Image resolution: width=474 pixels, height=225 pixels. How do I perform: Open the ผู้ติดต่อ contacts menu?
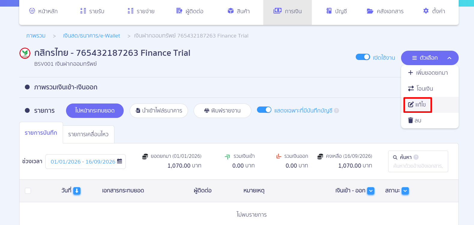tap(190, 11)
